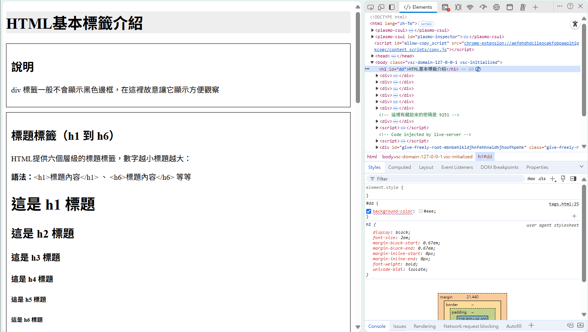Click the rightmost drawer icon
The width and height of the screenshot is (588, 332).
coord(580,326)
